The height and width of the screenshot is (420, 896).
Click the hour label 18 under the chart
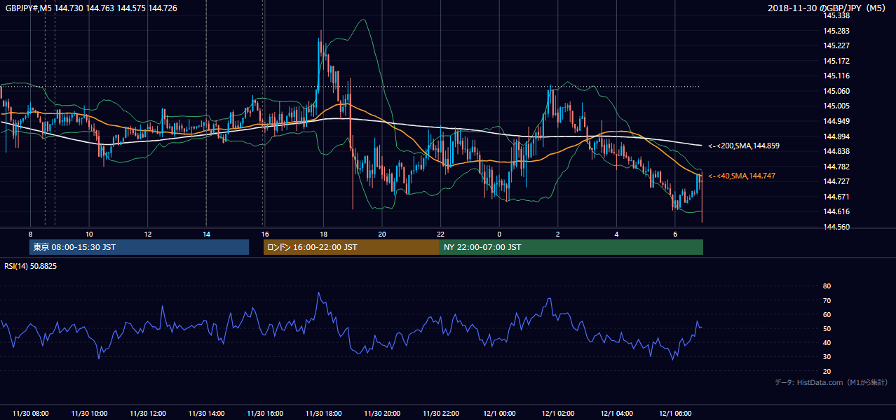323,234
